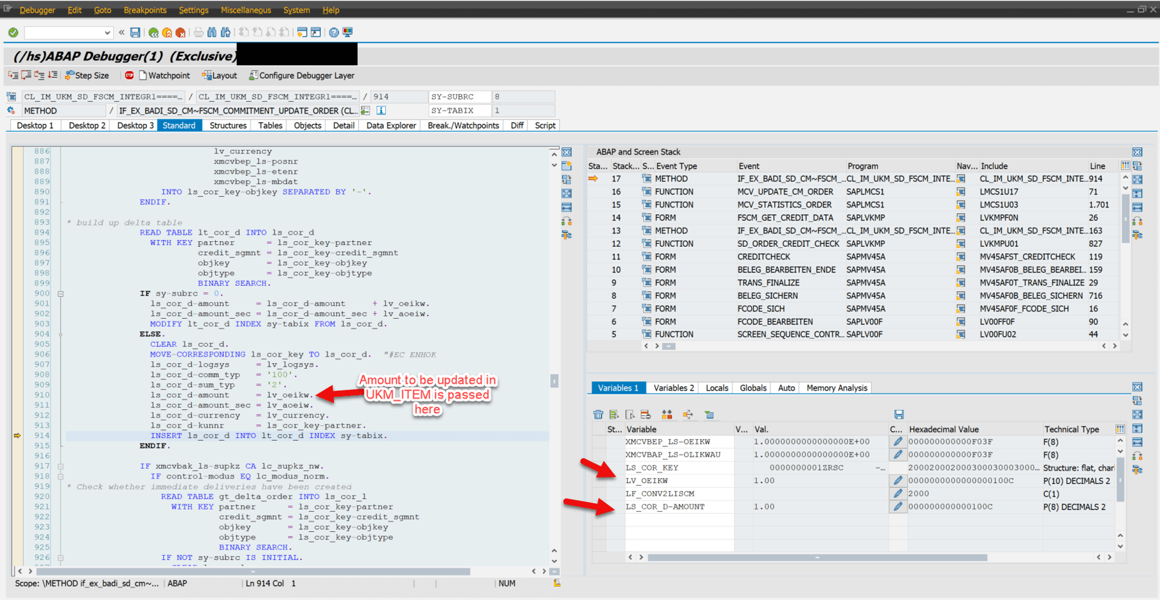Collapse the ELSE block at line 904
Screen dimensions: 1160x600
click(x=59, y=334)
